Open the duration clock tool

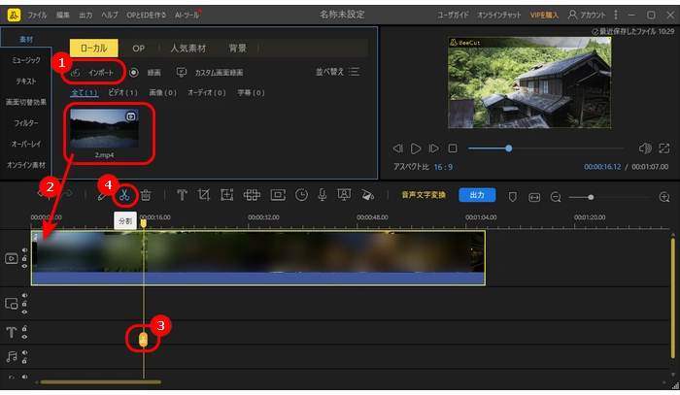(x=301, y=195)
